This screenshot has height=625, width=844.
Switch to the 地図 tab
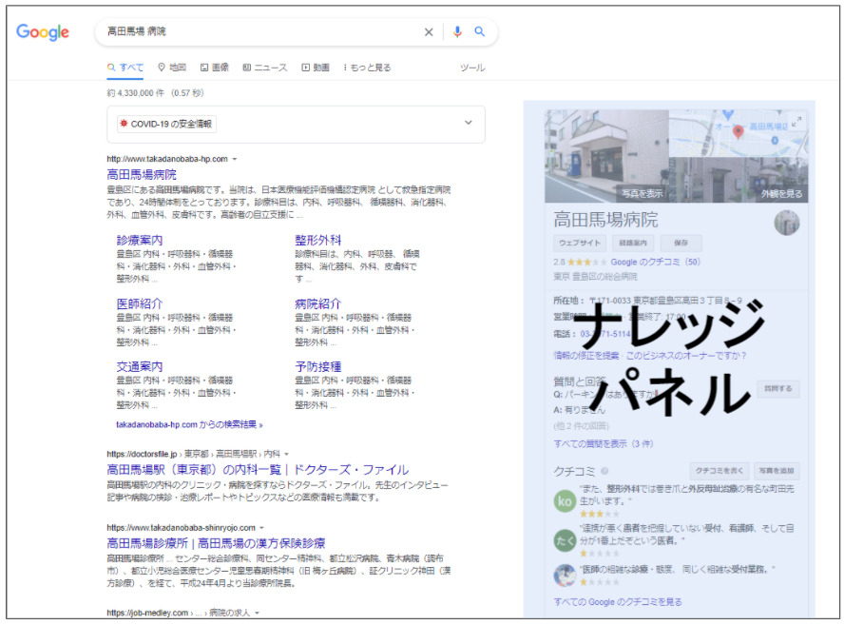[172, 68]
